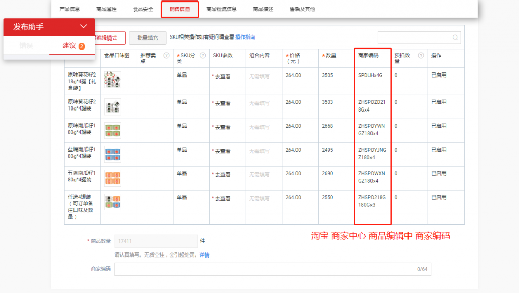Click 去查看 for 原味南瓜籽 SKU parameters
Image resolution: width=519 pixels, height=293 pixels.
(222, 127)
